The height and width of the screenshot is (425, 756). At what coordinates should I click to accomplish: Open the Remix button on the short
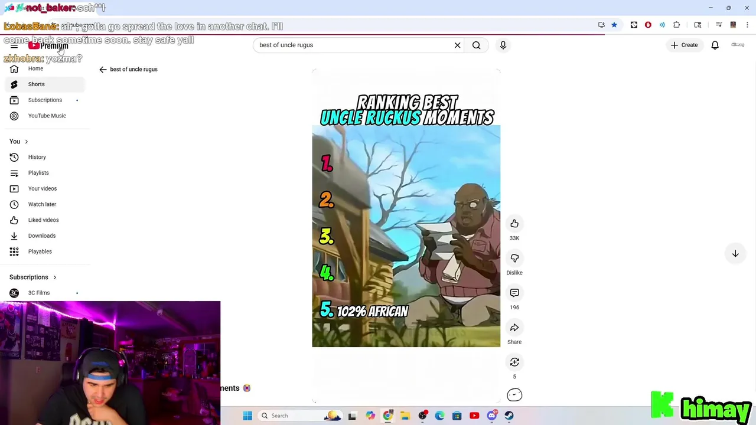tap(514, 362)
